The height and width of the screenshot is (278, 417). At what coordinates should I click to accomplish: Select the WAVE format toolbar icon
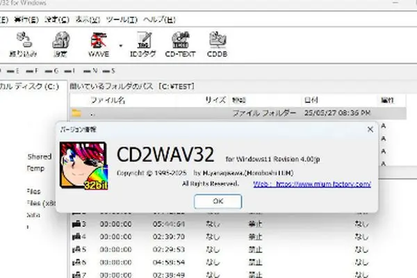tap(99, 44)
